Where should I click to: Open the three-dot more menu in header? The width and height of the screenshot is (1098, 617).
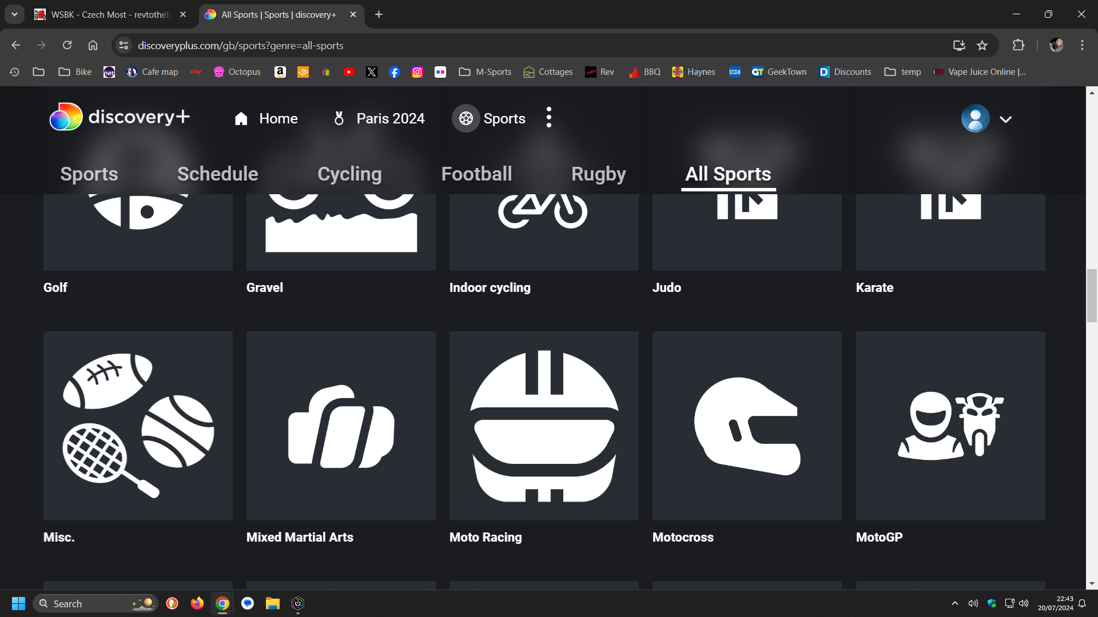(x=549, y=118)
